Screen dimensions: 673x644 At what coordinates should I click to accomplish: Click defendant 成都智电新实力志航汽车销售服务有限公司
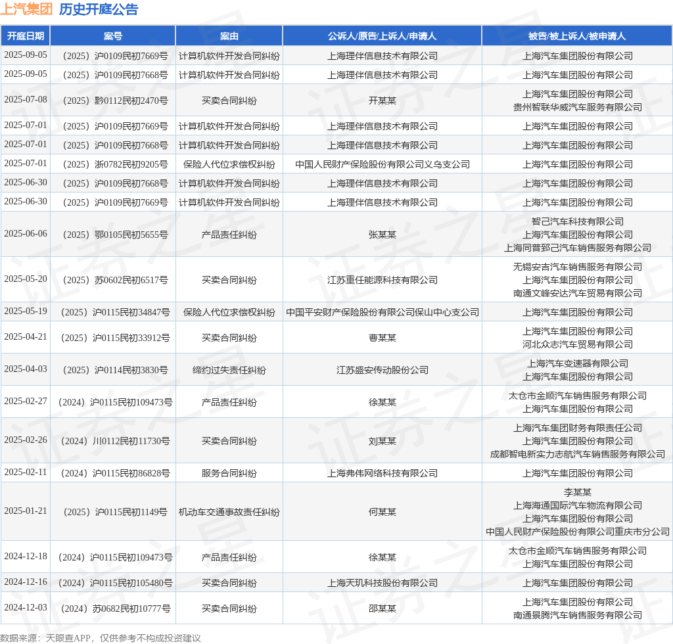(x=577, y=454)
